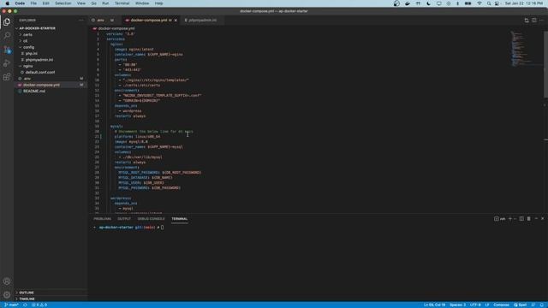The height and width of the screenshot is (308, 548).
Task: Open php.ini file in explorer
Action: pos(32,53)
